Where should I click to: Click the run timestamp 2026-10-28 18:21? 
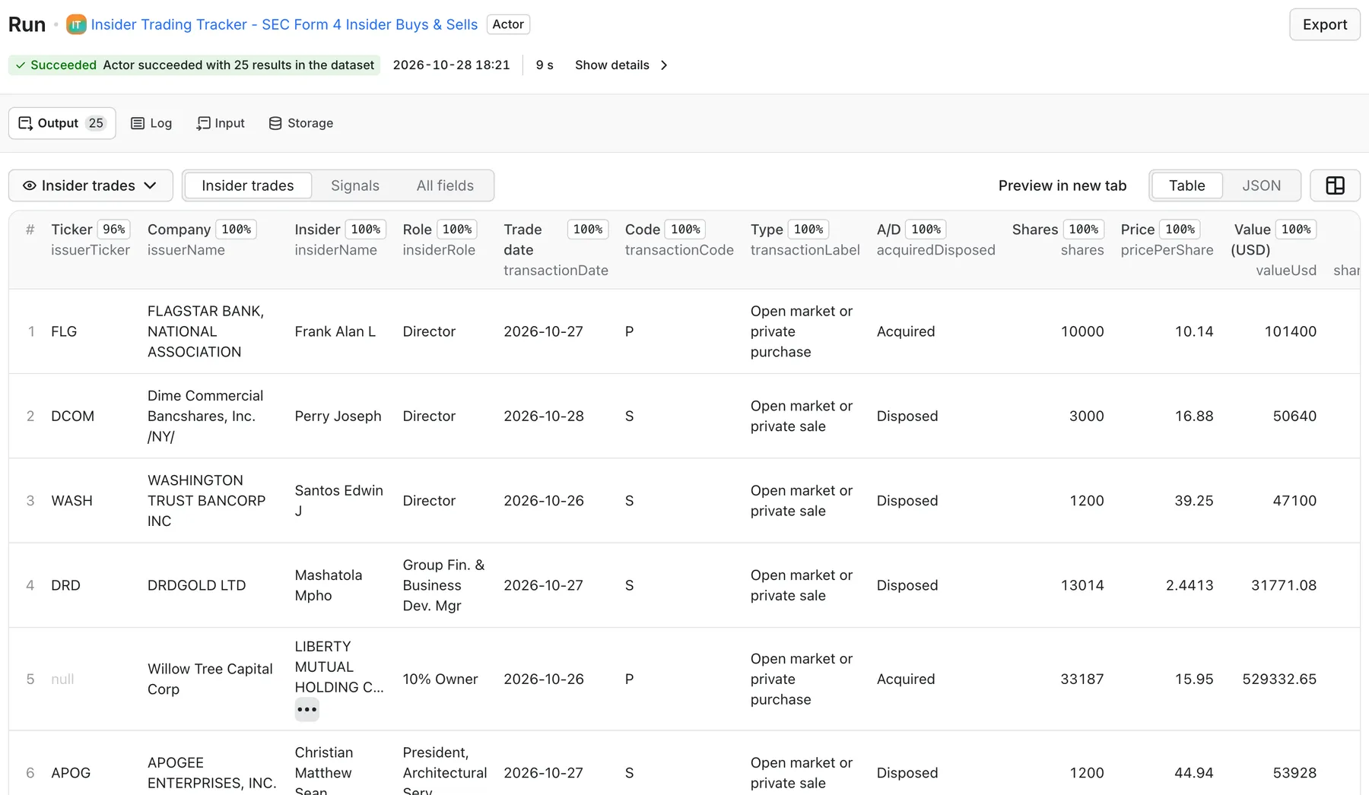click(451, 65)
